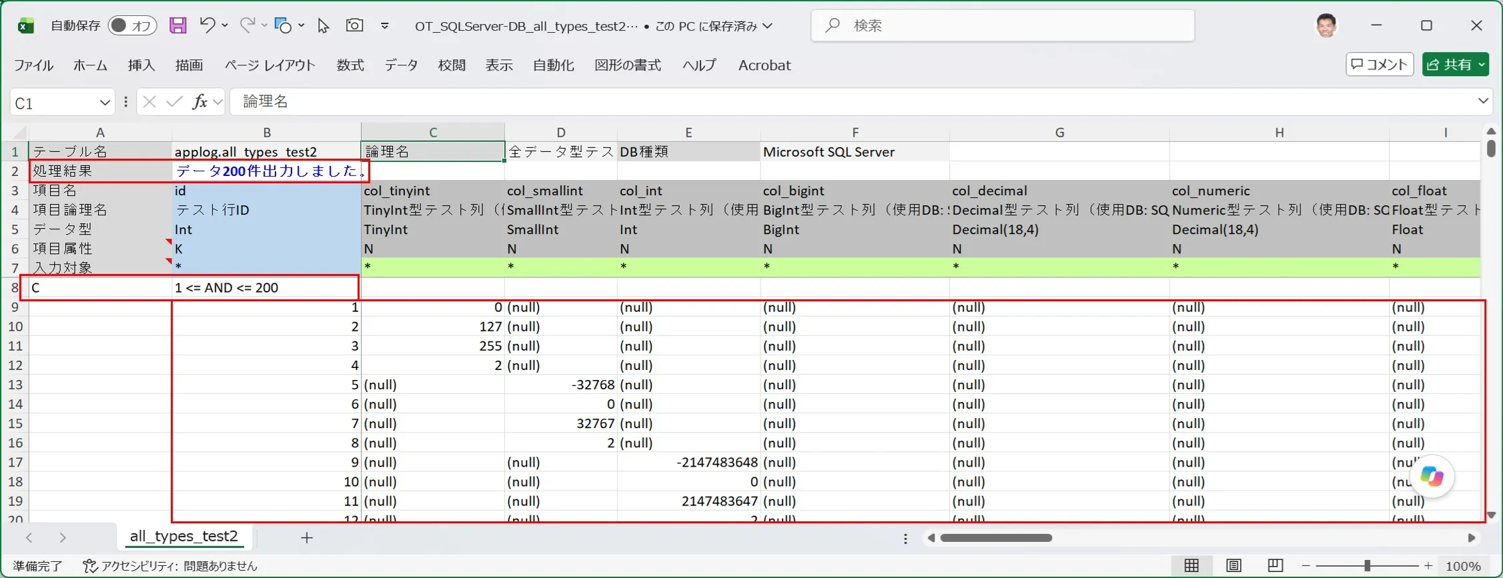Click the floating Copilot icon

click(x=1432, y=476)
